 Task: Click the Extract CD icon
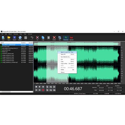(x=20, y=38)
